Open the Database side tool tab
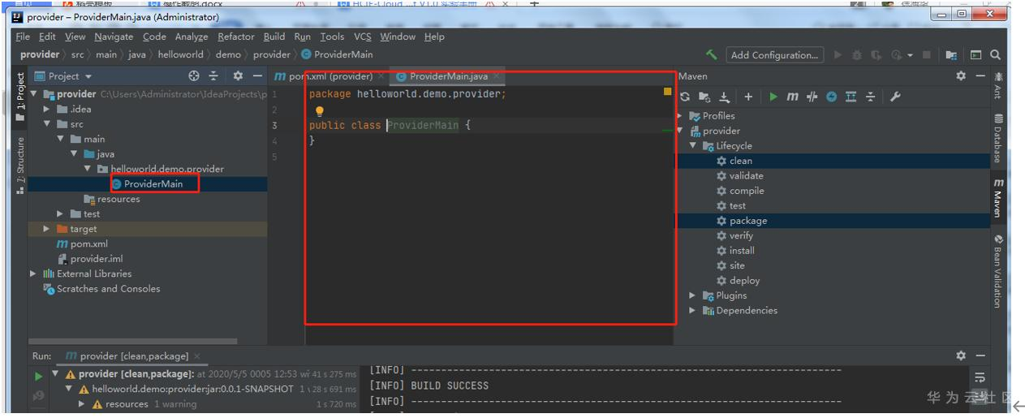Screen dimensions: 1025x418 tap(998, 138)
